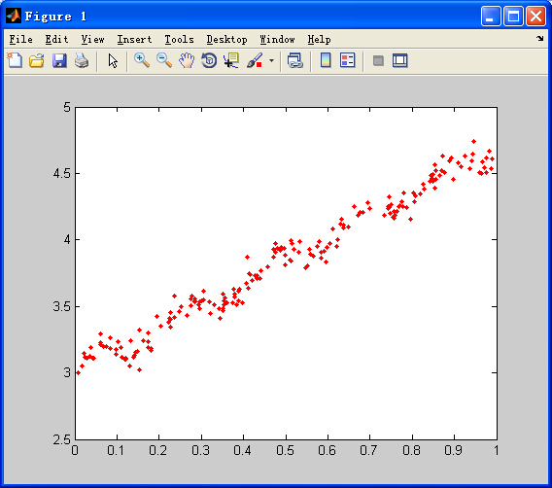This screenshot has height=488, width=552.
Task: Activate the Zoom Out tool
Action: pos(164,60)
